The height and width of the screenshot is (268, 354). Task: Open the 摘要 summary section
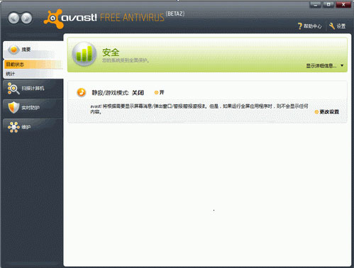click(33, 50)
